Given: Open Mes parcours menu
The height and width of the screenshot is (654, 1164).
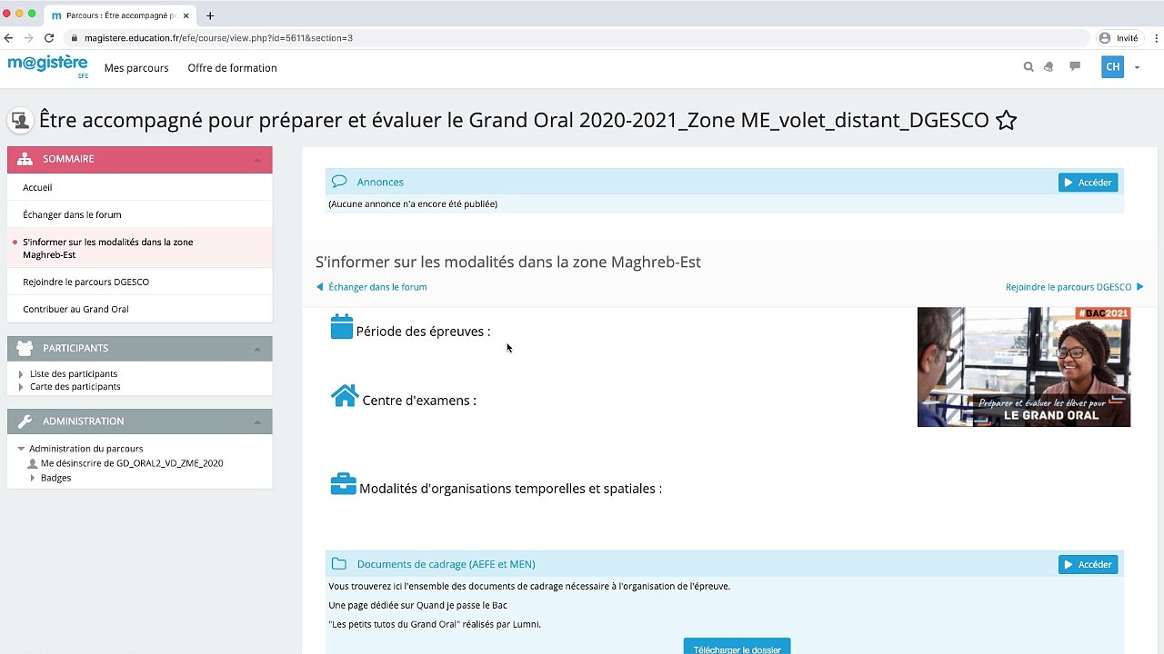Looking at the screenshot, I should (136, 68).
